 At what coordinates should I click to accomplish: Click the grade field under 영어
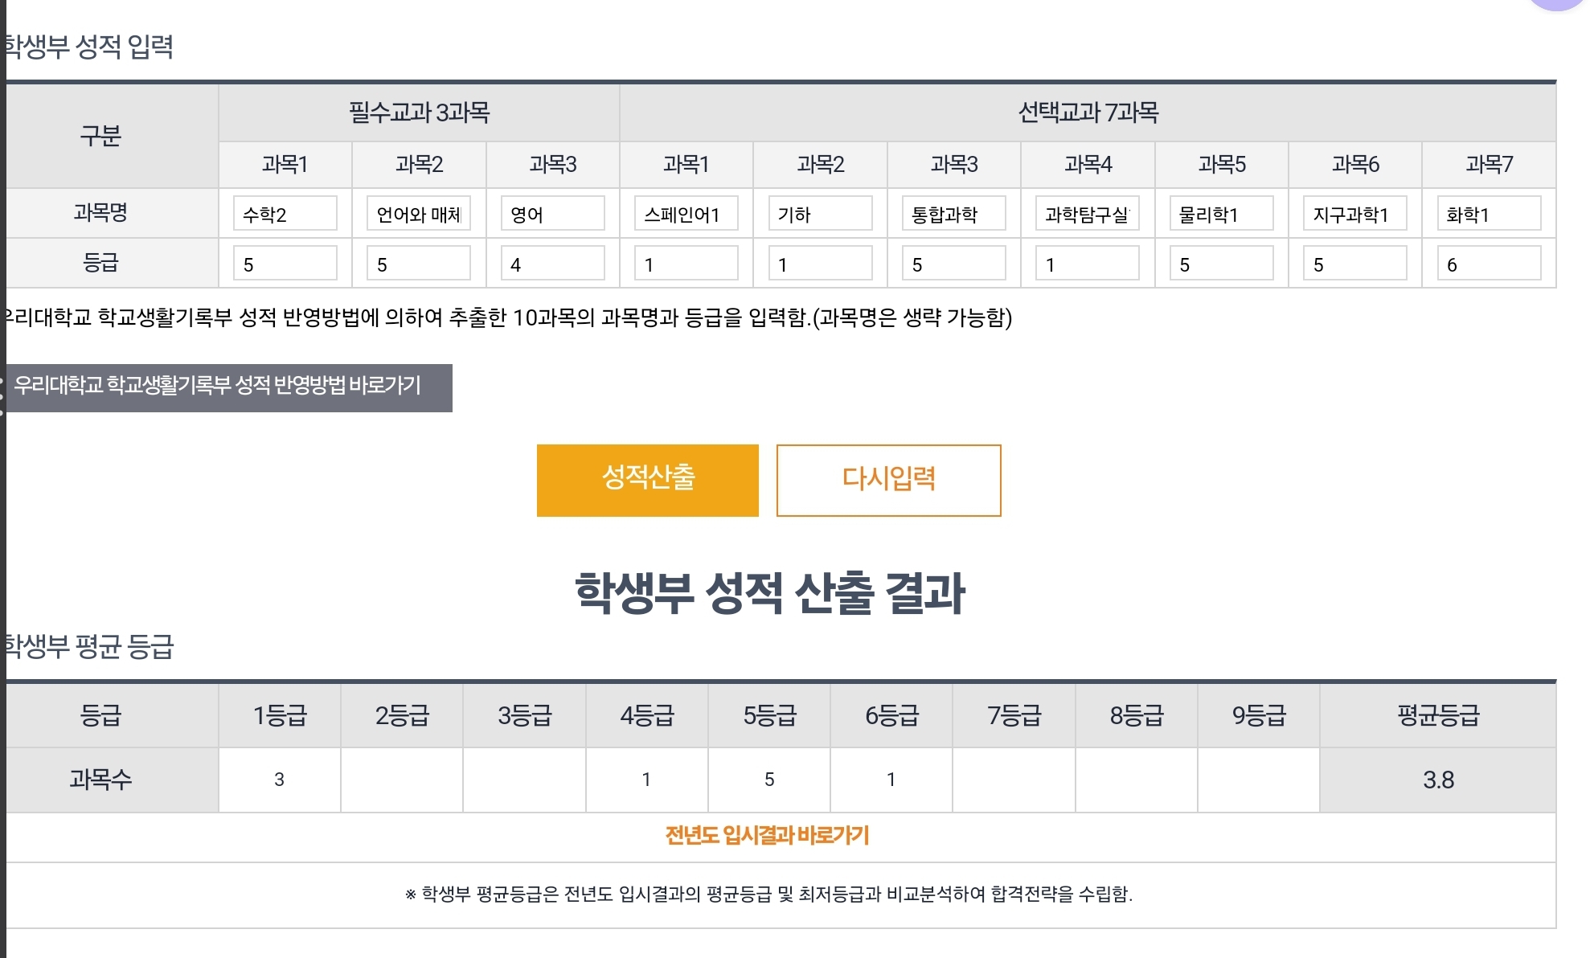[x=552, y=264]
